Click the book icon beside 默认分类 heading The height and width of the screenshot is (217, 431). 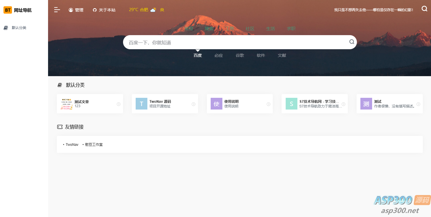pyautogui.click(x=59, y=85)
